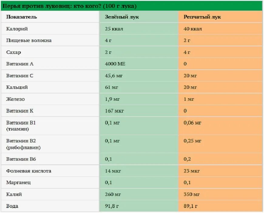The height and width of the screenshot is (213, 264).
Task: Click the "23 мкг" folic acid cell
Action: pyautogui.click(x=192, y=171)
